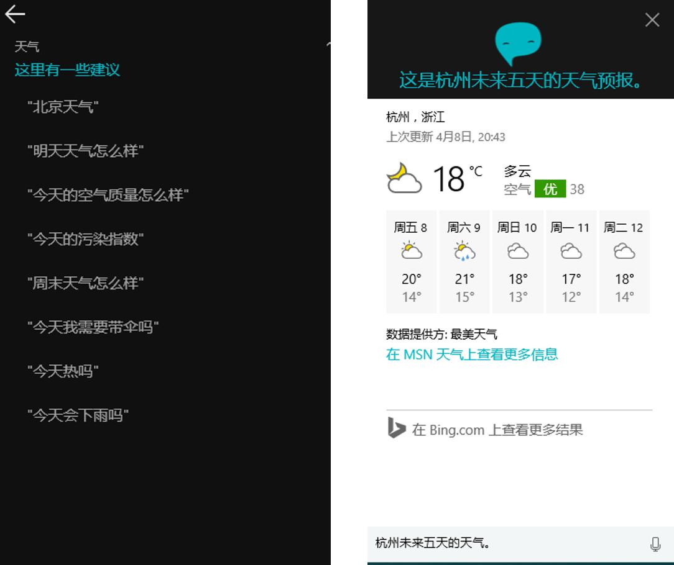674x565 pixels.
Task: Click Saturday's rain shower weather icon
Action: [x=464, y=251]
